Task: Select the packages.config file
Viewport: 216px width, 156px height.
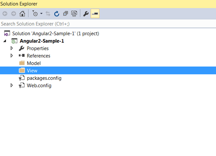Action: [42, 78]
